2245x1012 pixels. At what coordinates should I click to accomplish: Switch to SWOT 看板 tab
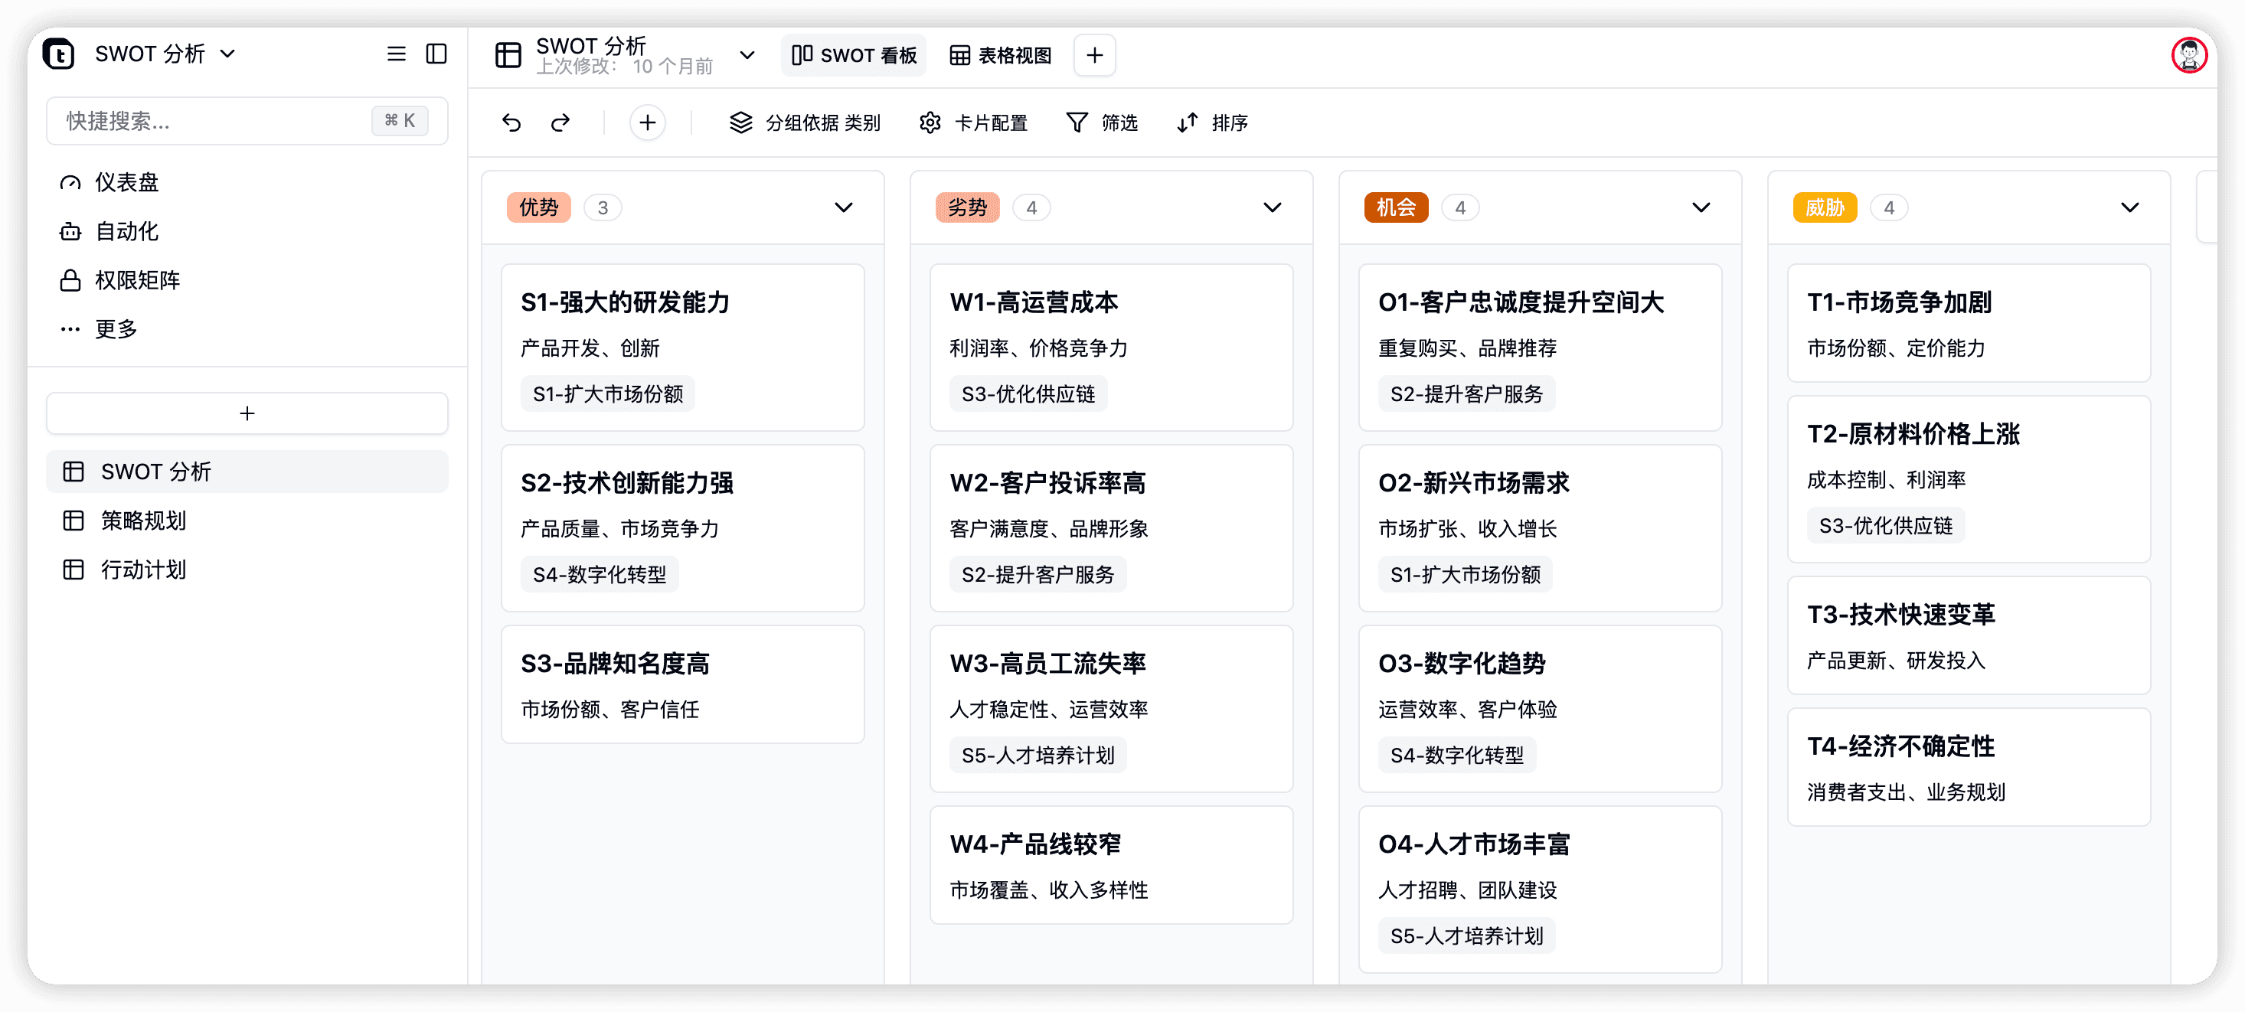(855, 55)
